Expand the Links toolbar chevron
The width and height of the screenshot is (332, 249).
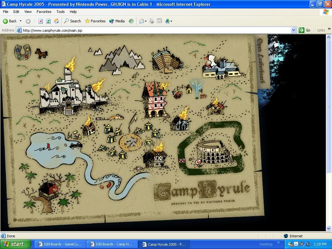point(329,29)
